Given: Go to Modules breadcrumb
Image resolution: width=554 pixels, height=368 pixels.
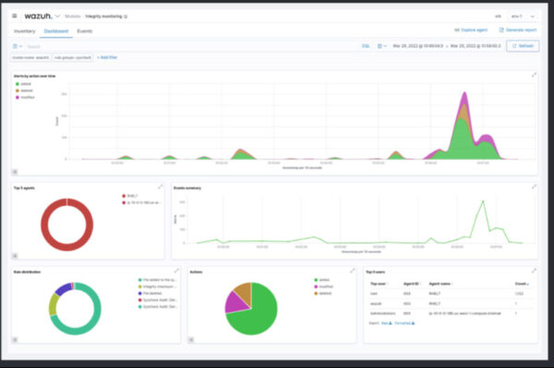Looking at the screenshot, I should click(x=73, y=17).
